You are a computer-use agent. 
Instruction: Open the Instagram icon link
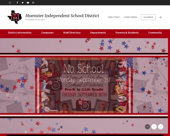[x=33, y=3]
